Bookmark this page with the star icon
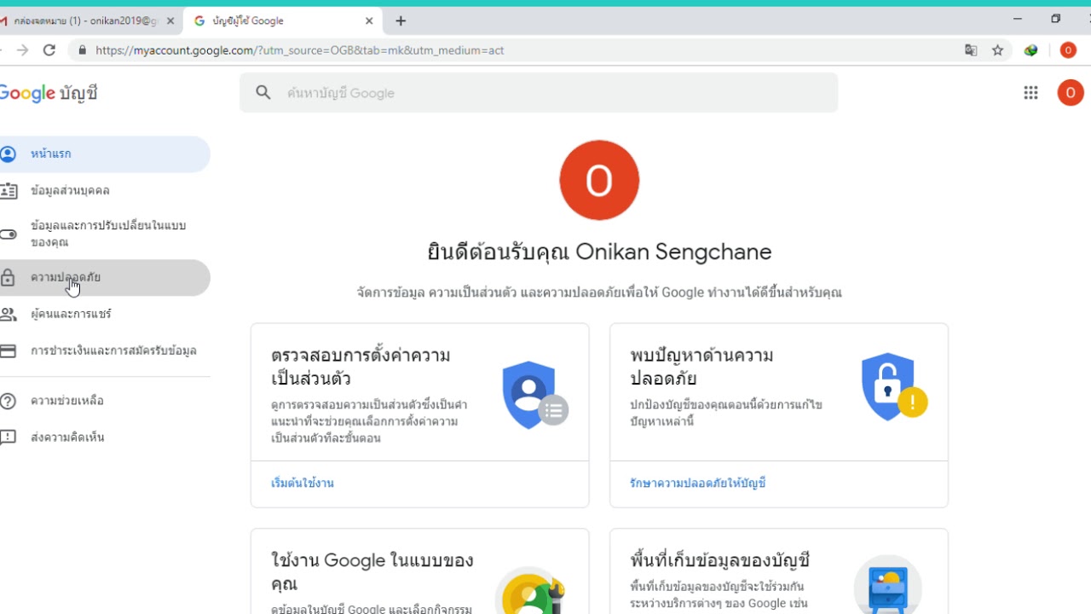 (x=998, y=50)
